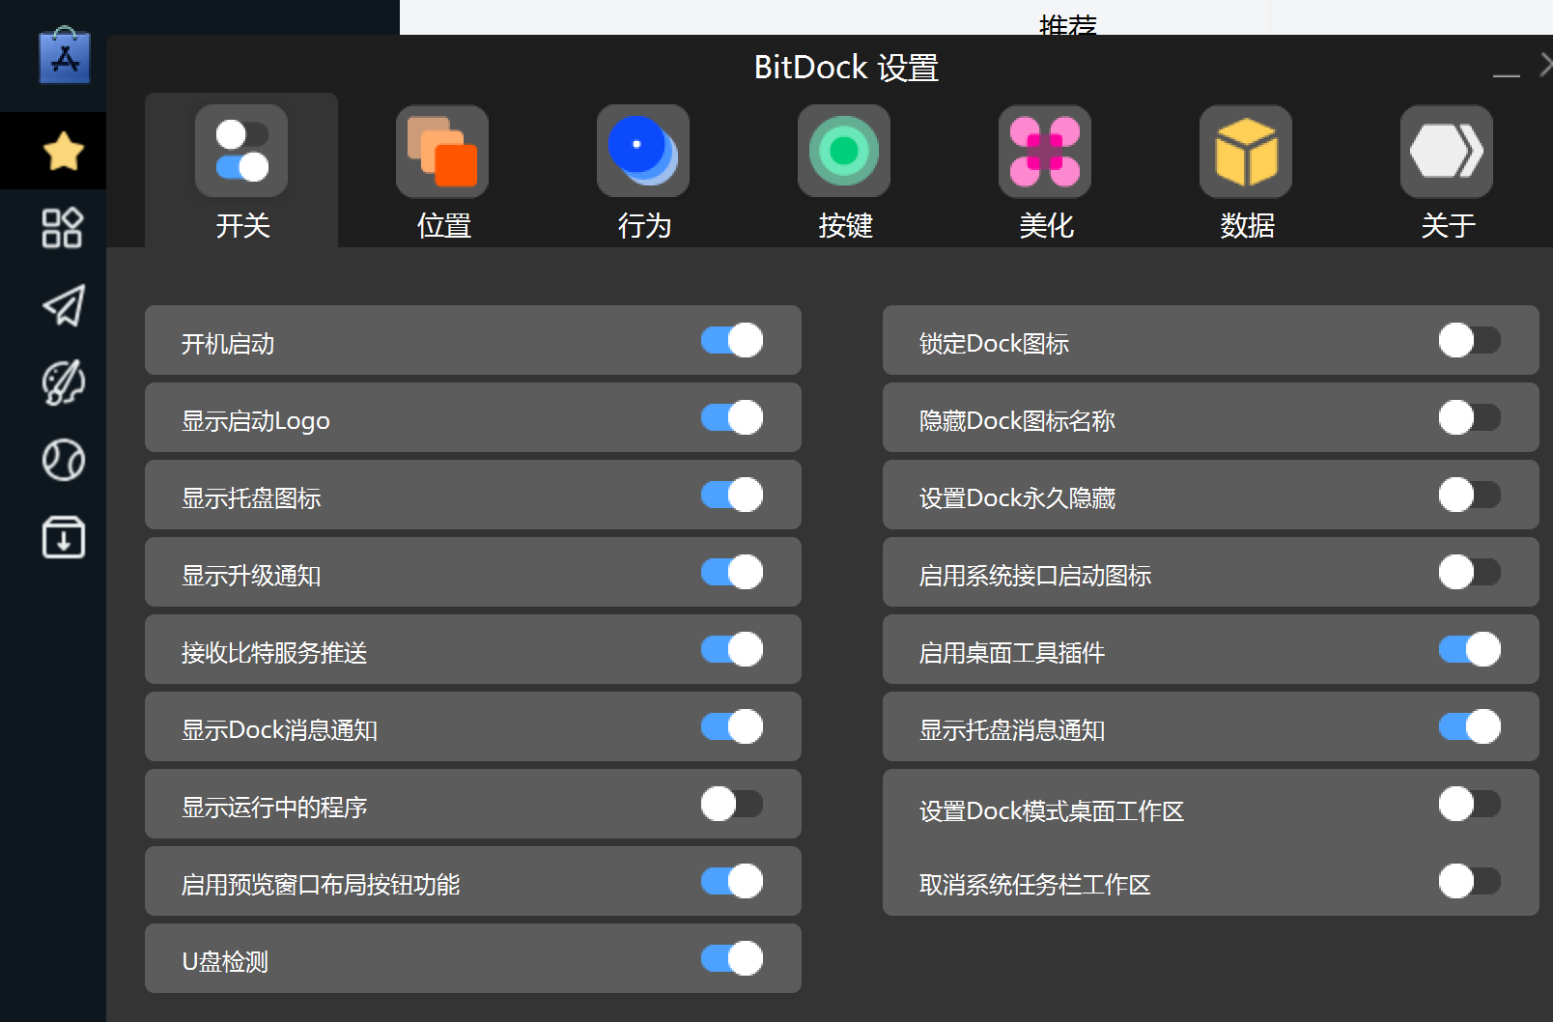Toggle 显示托盘图标 off

click(x=732, y=495)
